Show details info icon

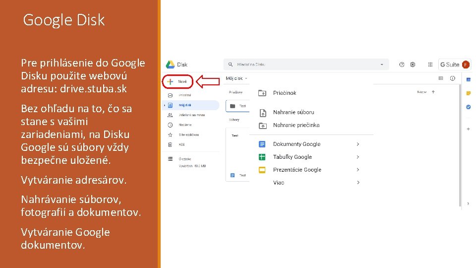[452, 78]
